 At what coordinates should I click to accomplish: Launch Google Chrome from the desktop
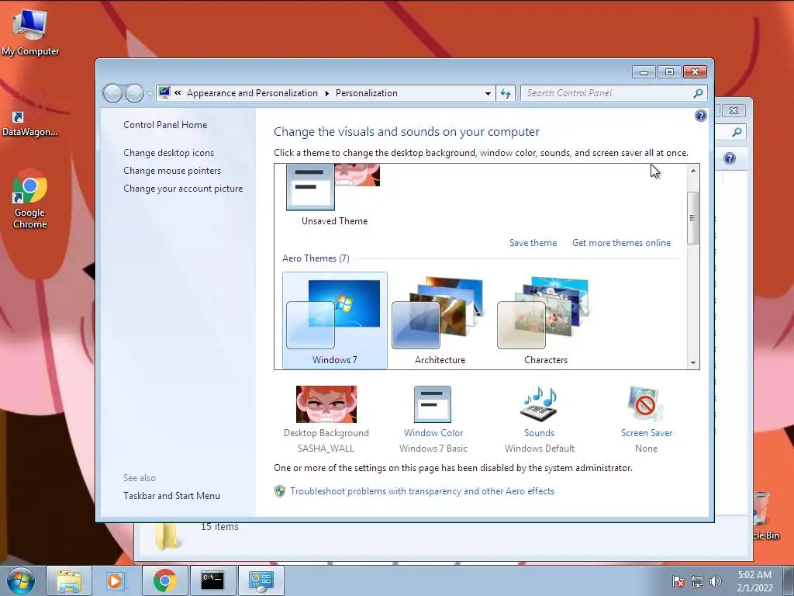[30, 199]
